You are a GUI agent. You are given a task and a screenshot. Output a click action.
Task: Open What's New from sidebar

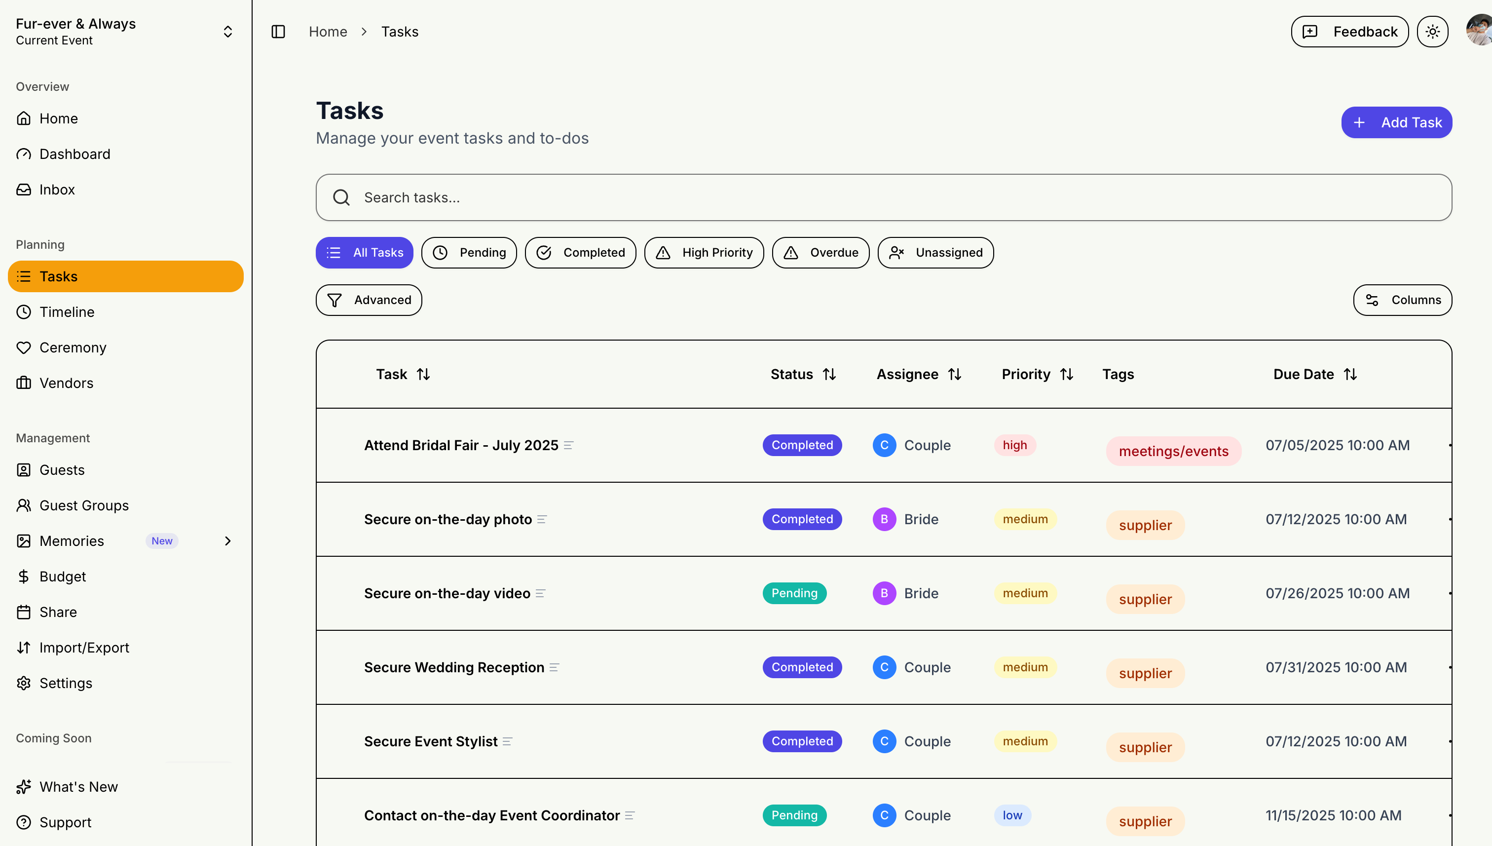78,787
